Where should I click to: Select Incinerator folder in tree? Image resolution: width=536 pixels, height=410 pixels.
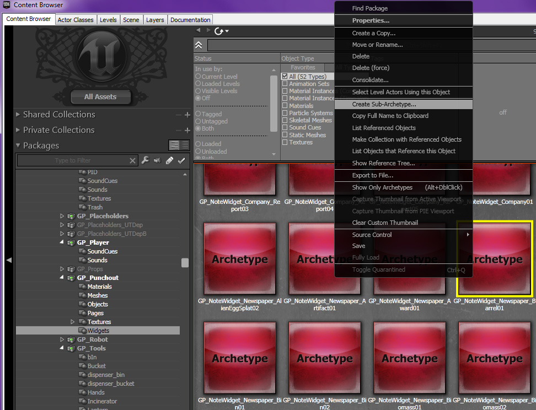pyautogui.click(x=98, y=401)
